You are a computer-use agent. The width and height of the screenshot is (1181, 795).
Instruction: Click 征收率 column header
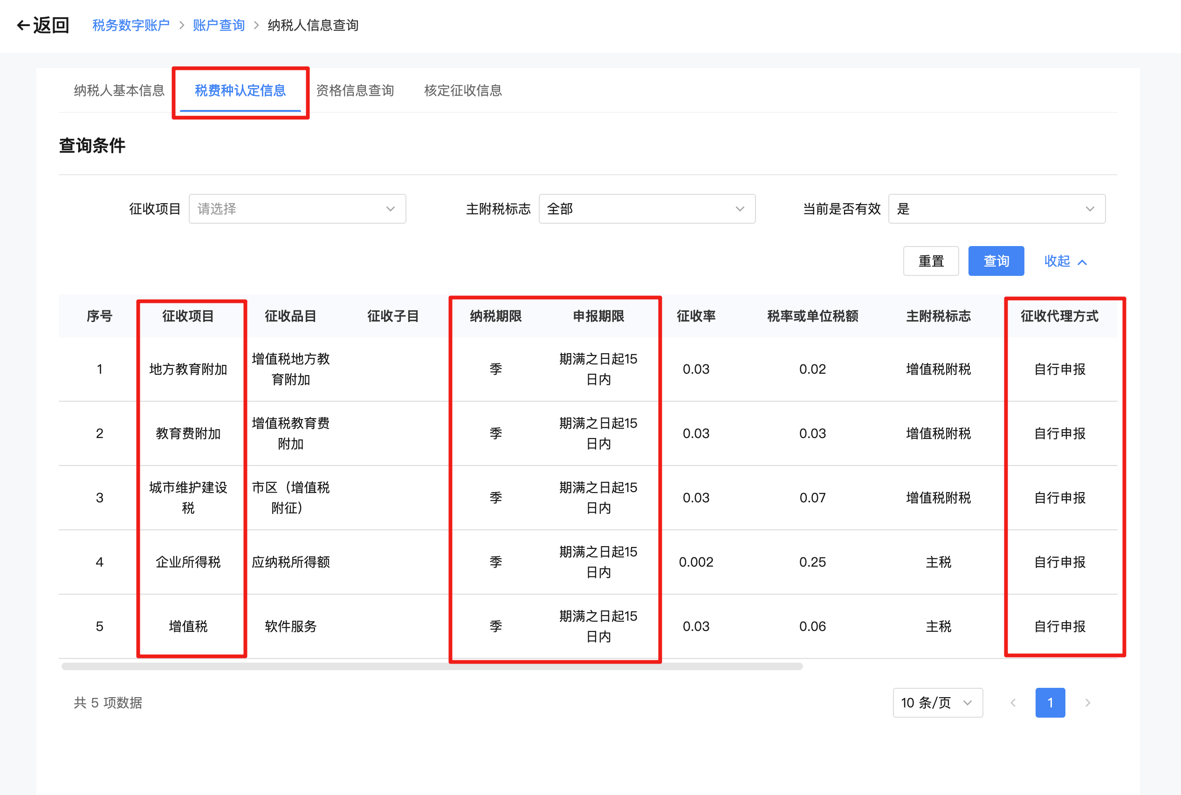click(696, 316)
